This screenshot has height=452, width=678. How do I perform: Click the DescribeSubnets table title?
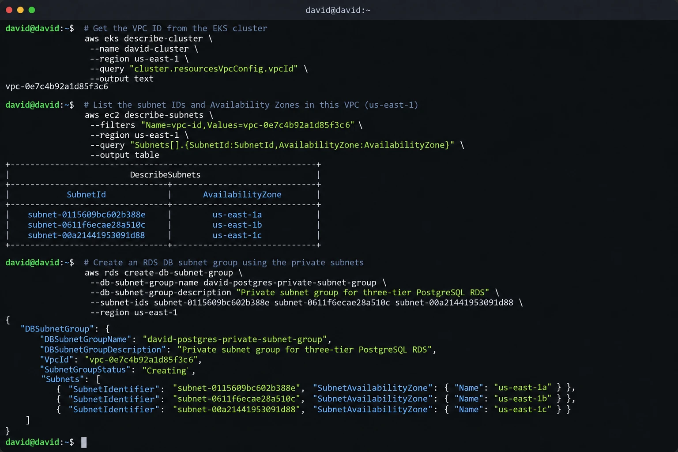165,175
